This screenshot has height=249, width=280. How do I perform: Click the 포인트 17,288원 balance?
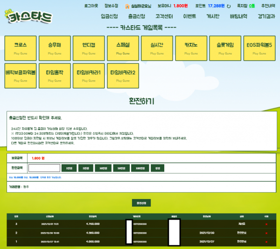point(210,6)
